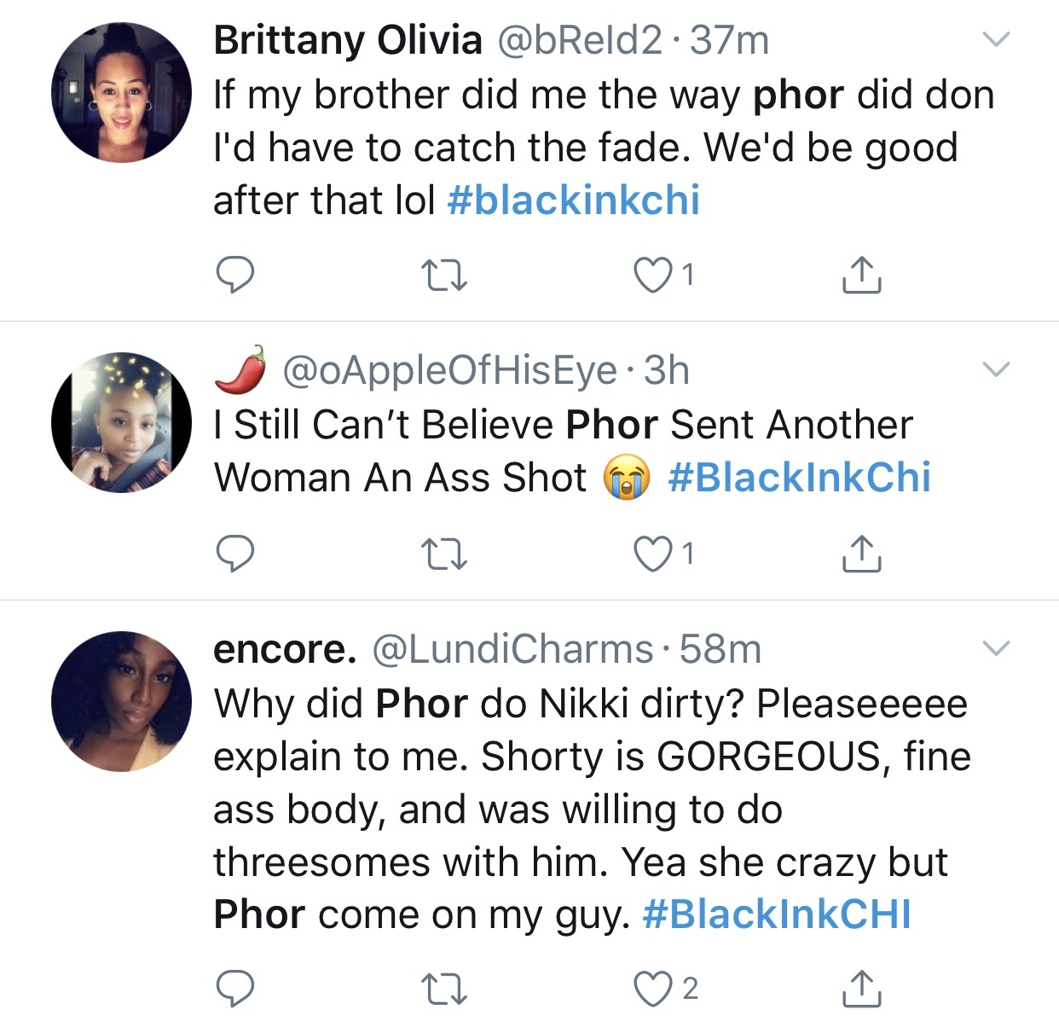Retweet the @LundiCharms tweet
Viewport: 1059px width, 1027px height.
pos(445,988)
